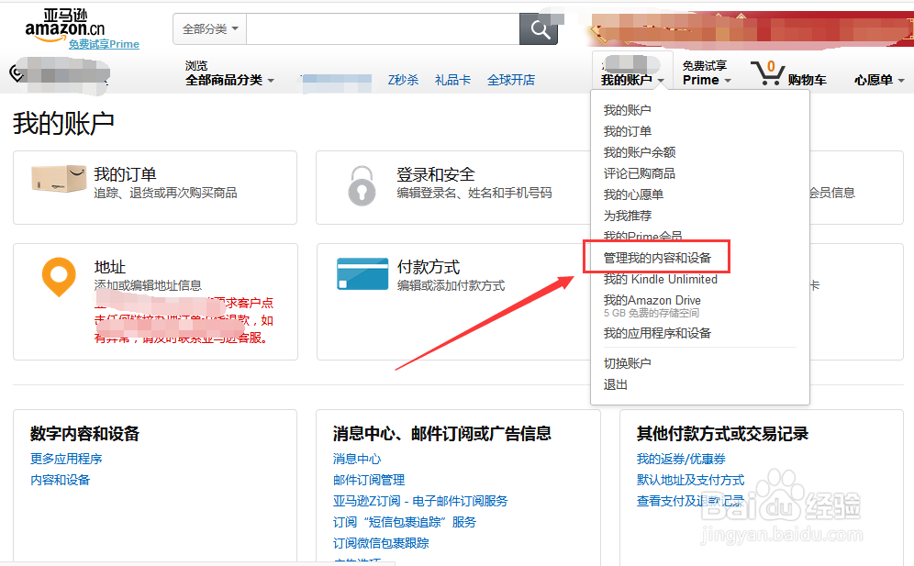Select 管理我的内容和设备 menu entry
The width and height of the screenshot is (914, 566).
657,258
